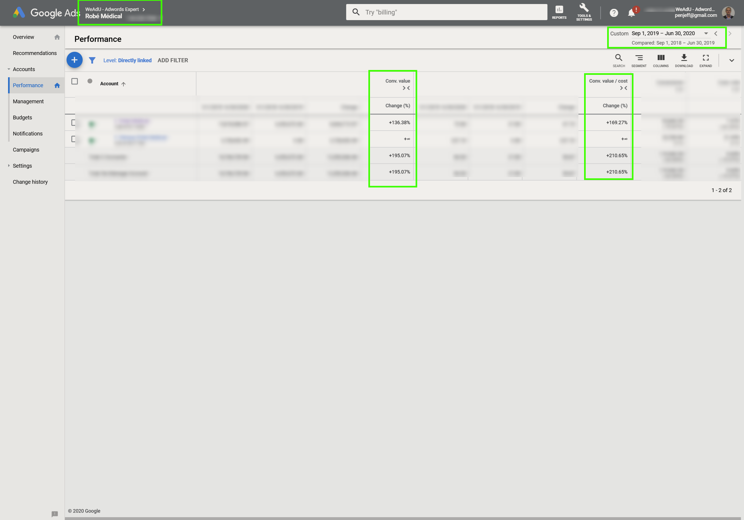Click the +169.27% conv. value / cost cell
744x520 pixels.
tap(617, 123)
